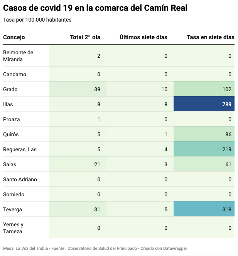Select the Yernes y Tameza row label

click(x=14, y=228)
